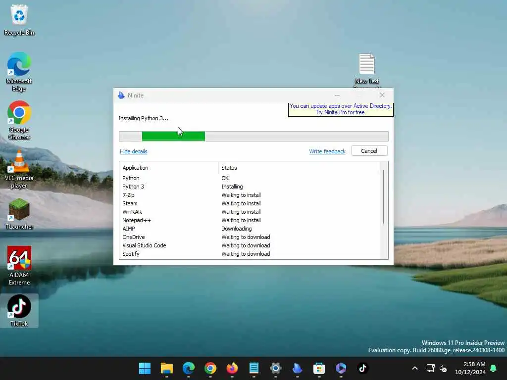Select the WinRAR row

point(249,212)
